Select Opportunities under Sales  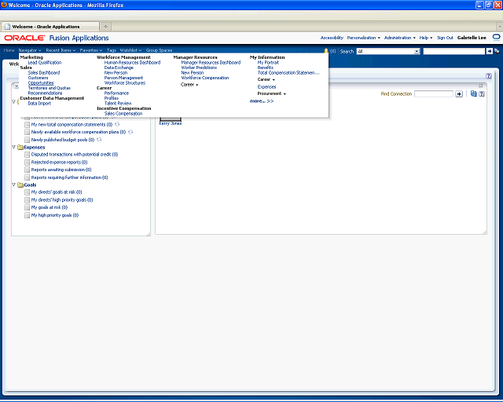click(41, 83)
